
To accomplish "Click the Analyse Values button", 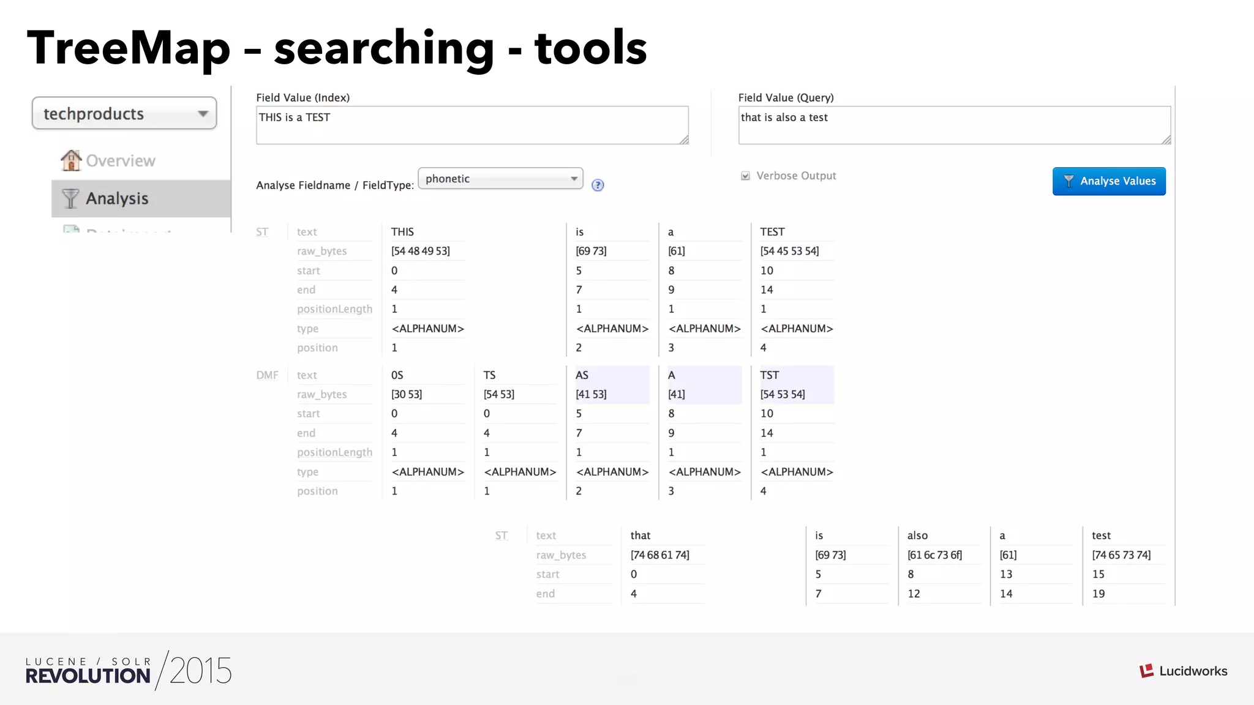I will click(x=1109, y=181).
